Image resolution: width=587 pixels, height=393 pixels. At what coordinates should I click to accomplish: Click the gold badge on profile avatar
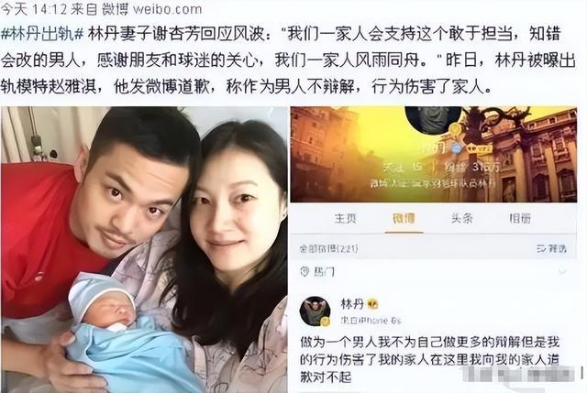pyautogui.click(x=455, y=129)
